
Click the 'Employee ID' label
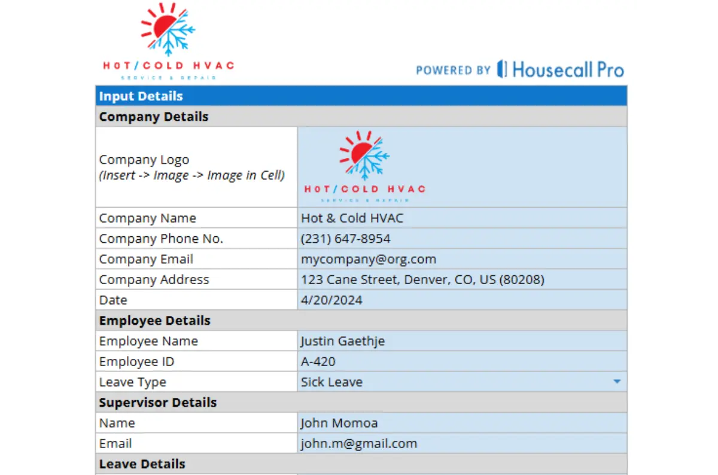pyautogui.click(x=136, y=361)
